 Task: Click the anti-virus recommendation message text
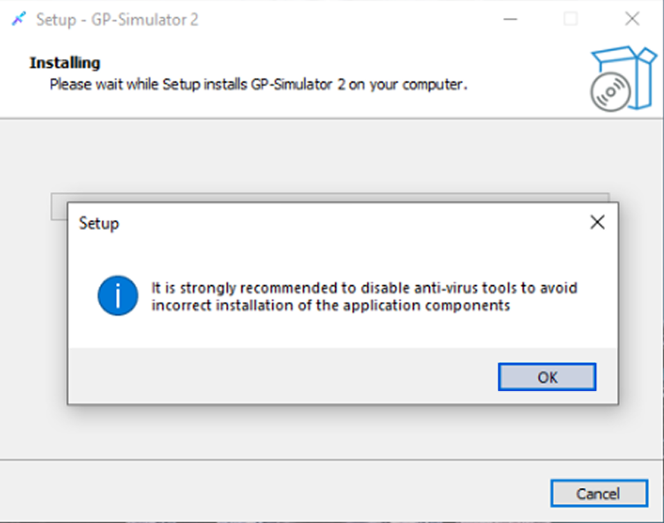(x=364, y=297)
